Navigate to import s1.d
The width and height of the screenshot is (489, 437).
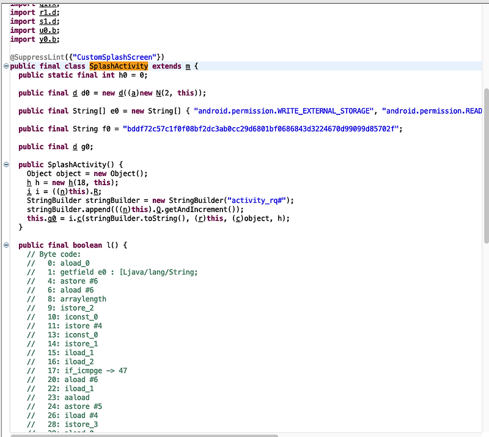pos(46,21)
